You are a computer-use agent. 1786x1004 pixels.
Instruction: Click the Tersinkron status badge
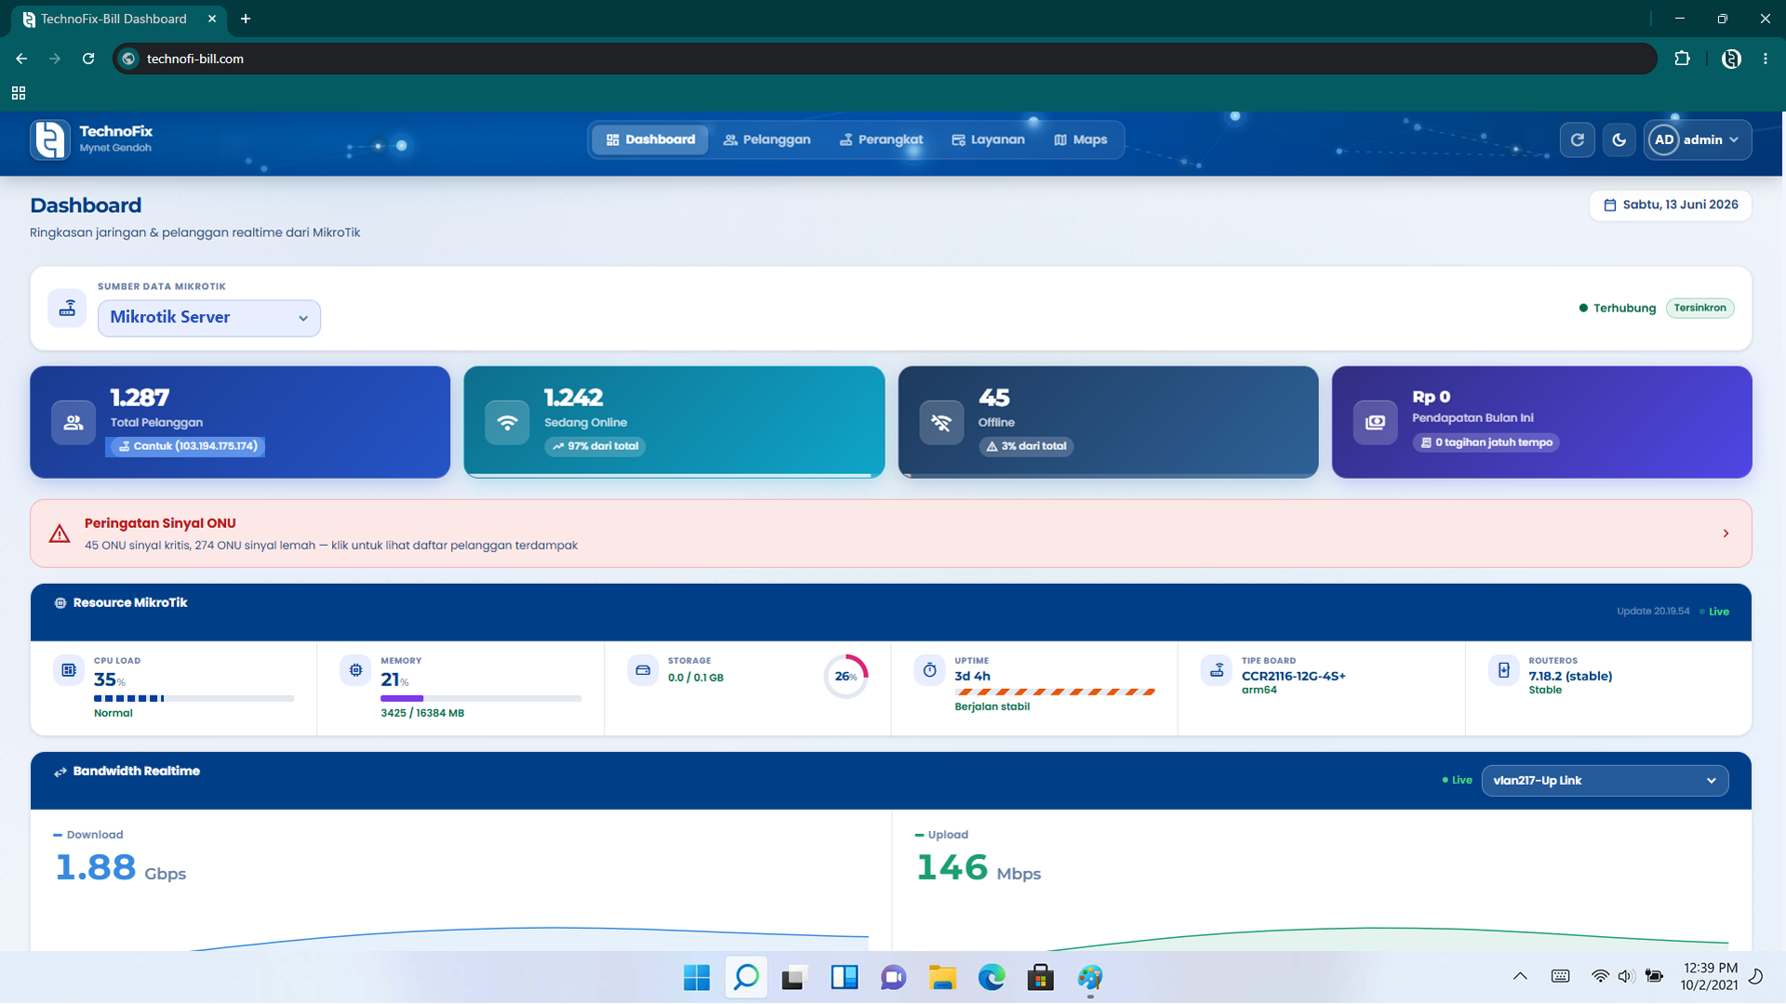click(x=1699, y=308)
